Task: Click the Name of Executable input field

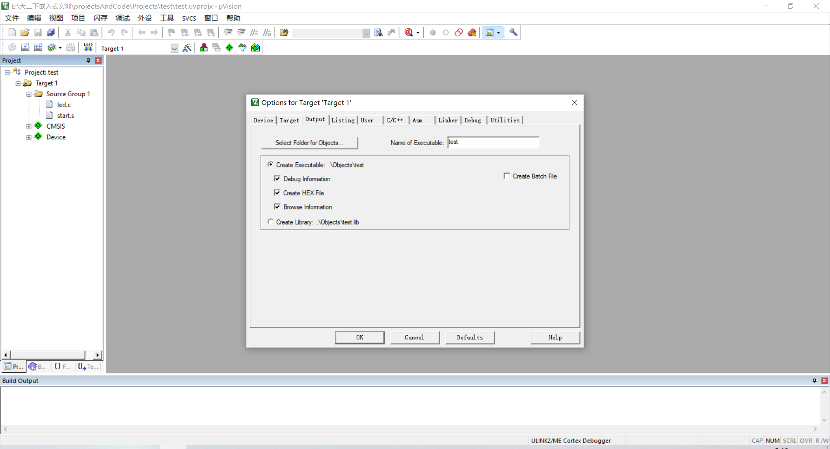Action: click(493, 142)
